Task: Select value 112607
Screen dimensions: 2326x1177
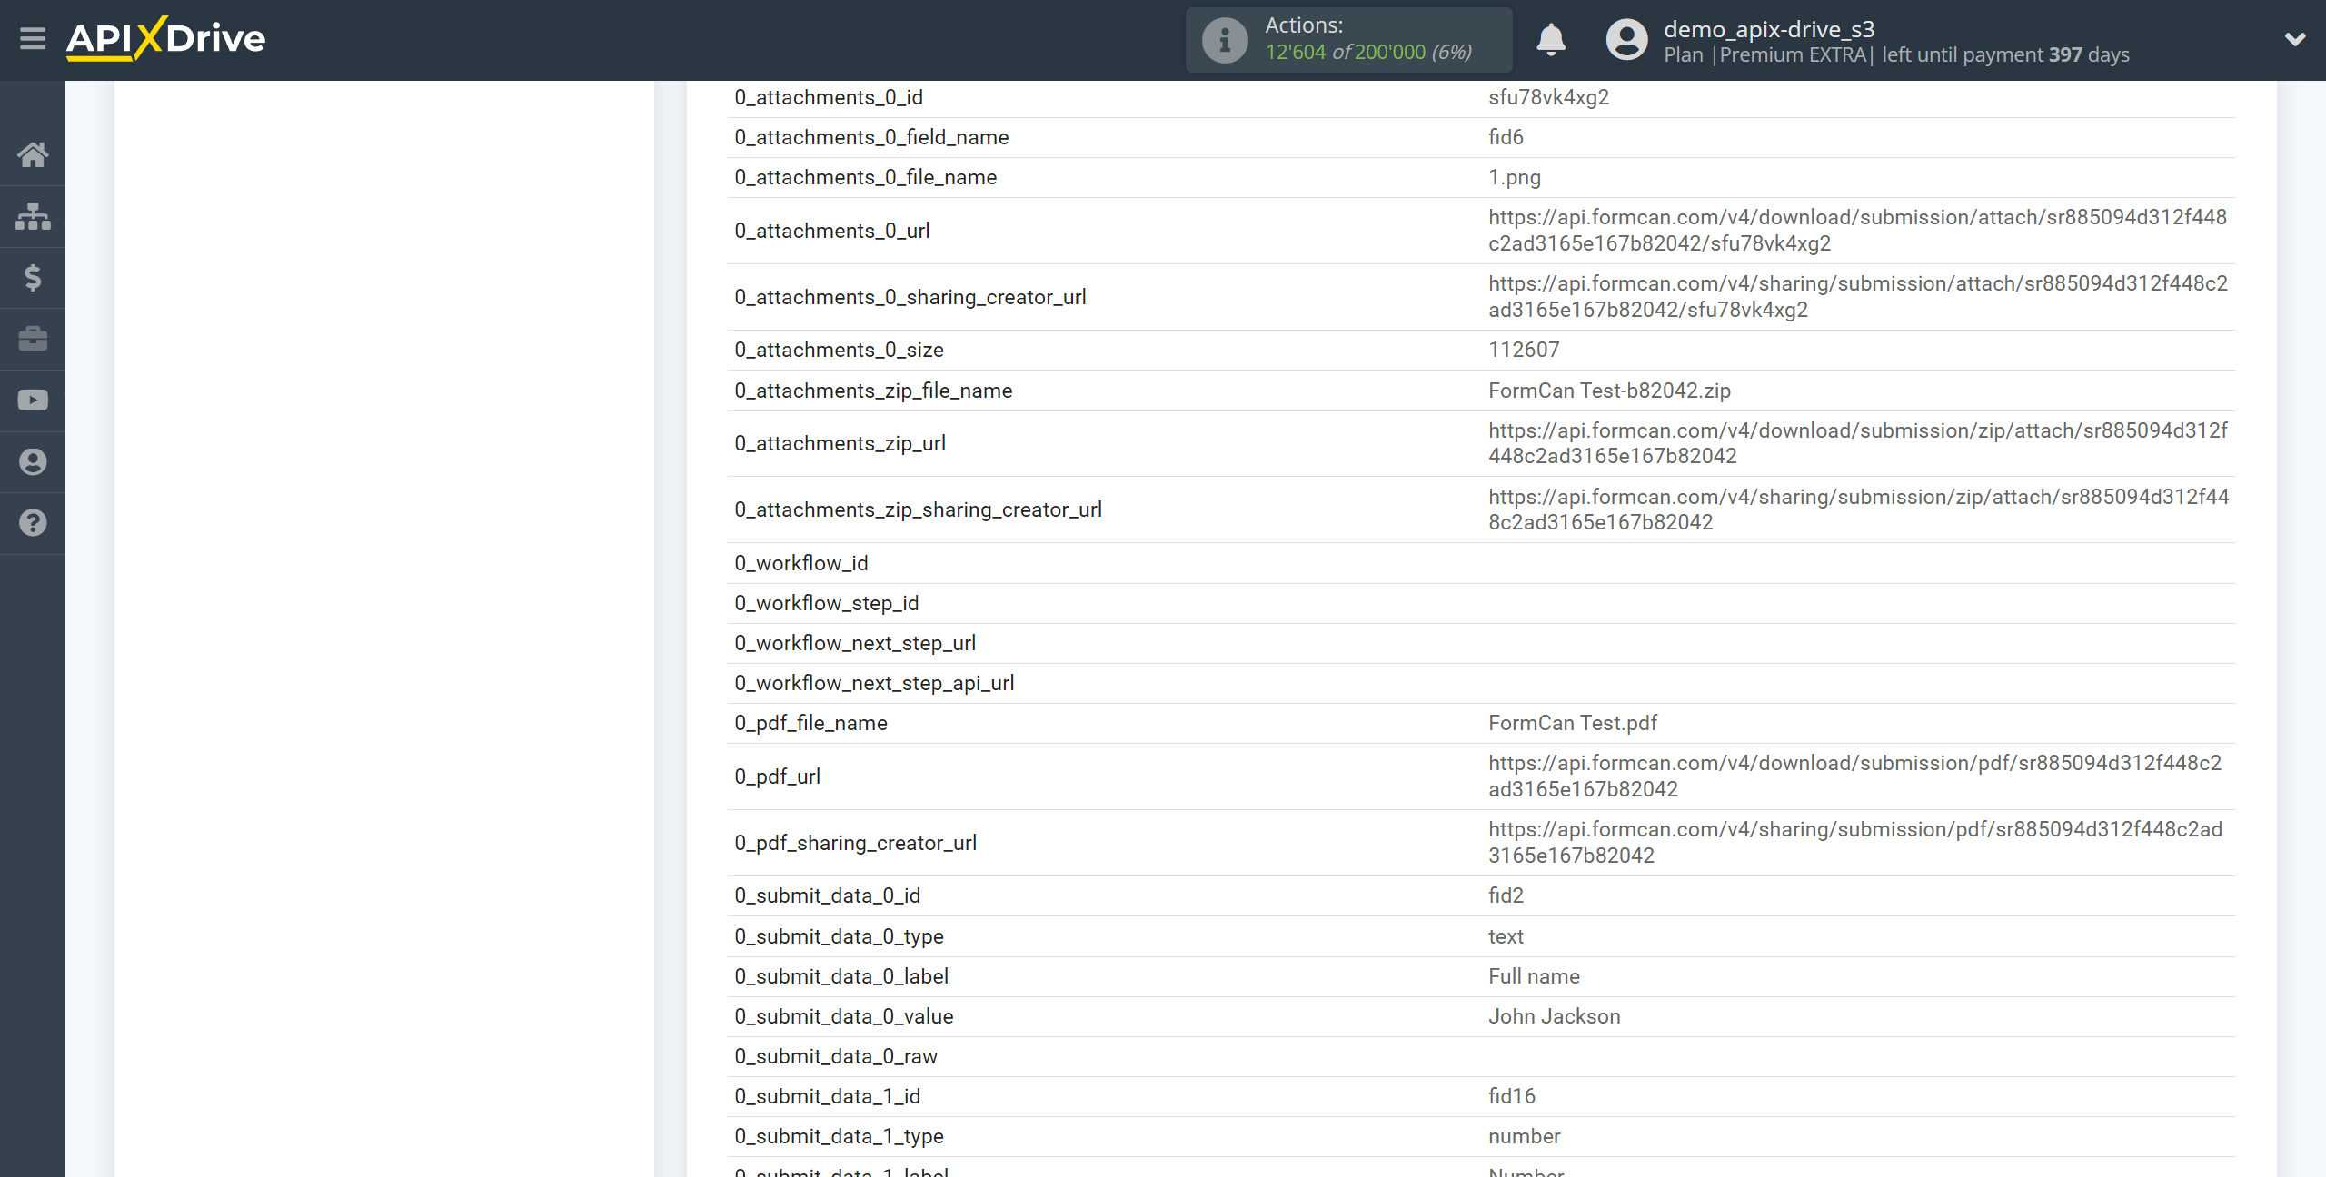Action: click(x=1524, y=351)
